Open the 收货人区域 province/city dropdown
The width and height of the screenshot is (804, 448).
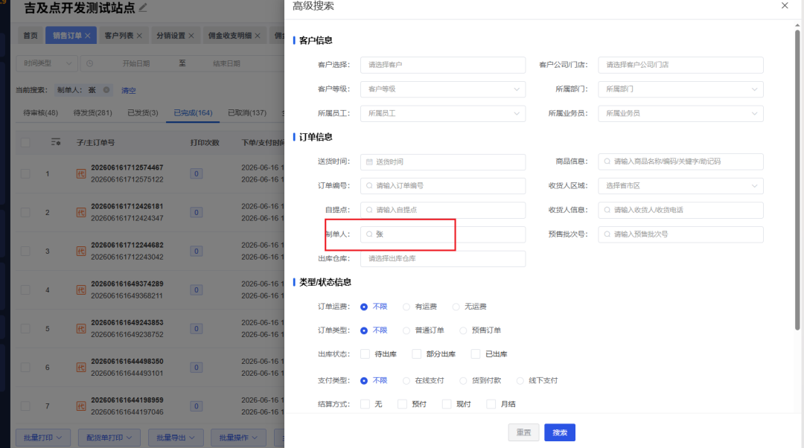[x=680, y=185]
